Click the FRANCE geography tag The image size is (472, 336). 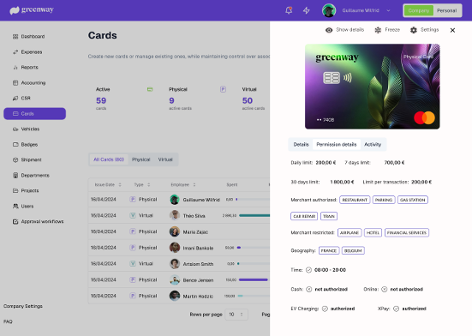[x=329, y=250]
